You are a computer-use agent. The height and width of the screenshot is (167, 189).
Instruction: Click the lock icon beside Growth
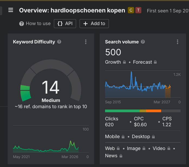click(124, 62)
